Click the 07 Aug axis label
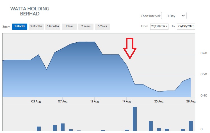This screenshot has height=133, width=210. 63,101
